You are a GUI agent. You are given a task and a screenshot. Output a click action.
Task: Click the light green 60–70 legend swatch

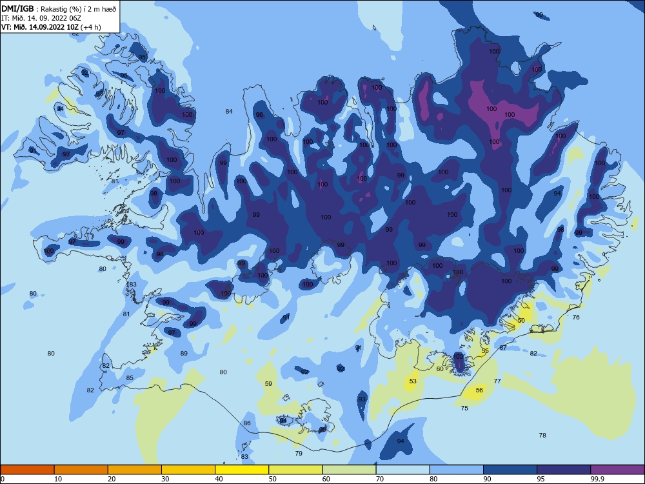click(349, 470)
